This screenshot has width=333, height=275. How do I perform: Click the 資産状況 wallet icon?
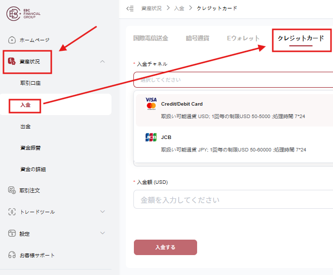click(x=11, y=61)
